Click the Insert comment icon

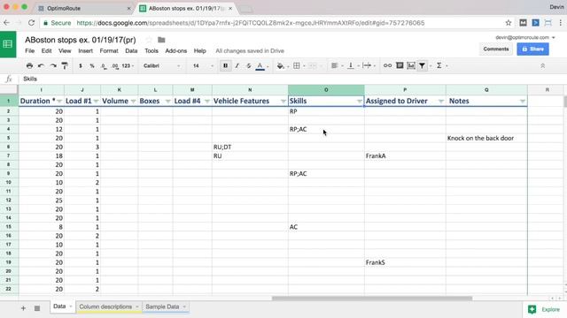tap(400, 65)
